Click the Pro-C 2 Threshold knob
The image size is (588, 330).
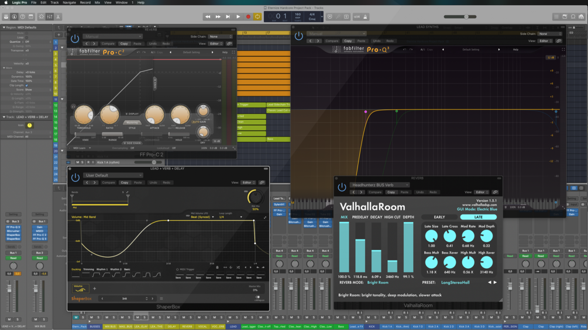pos(84,115)
